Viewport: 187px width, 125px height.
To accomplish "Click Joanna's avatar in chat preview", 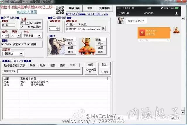I will (120, 21).
